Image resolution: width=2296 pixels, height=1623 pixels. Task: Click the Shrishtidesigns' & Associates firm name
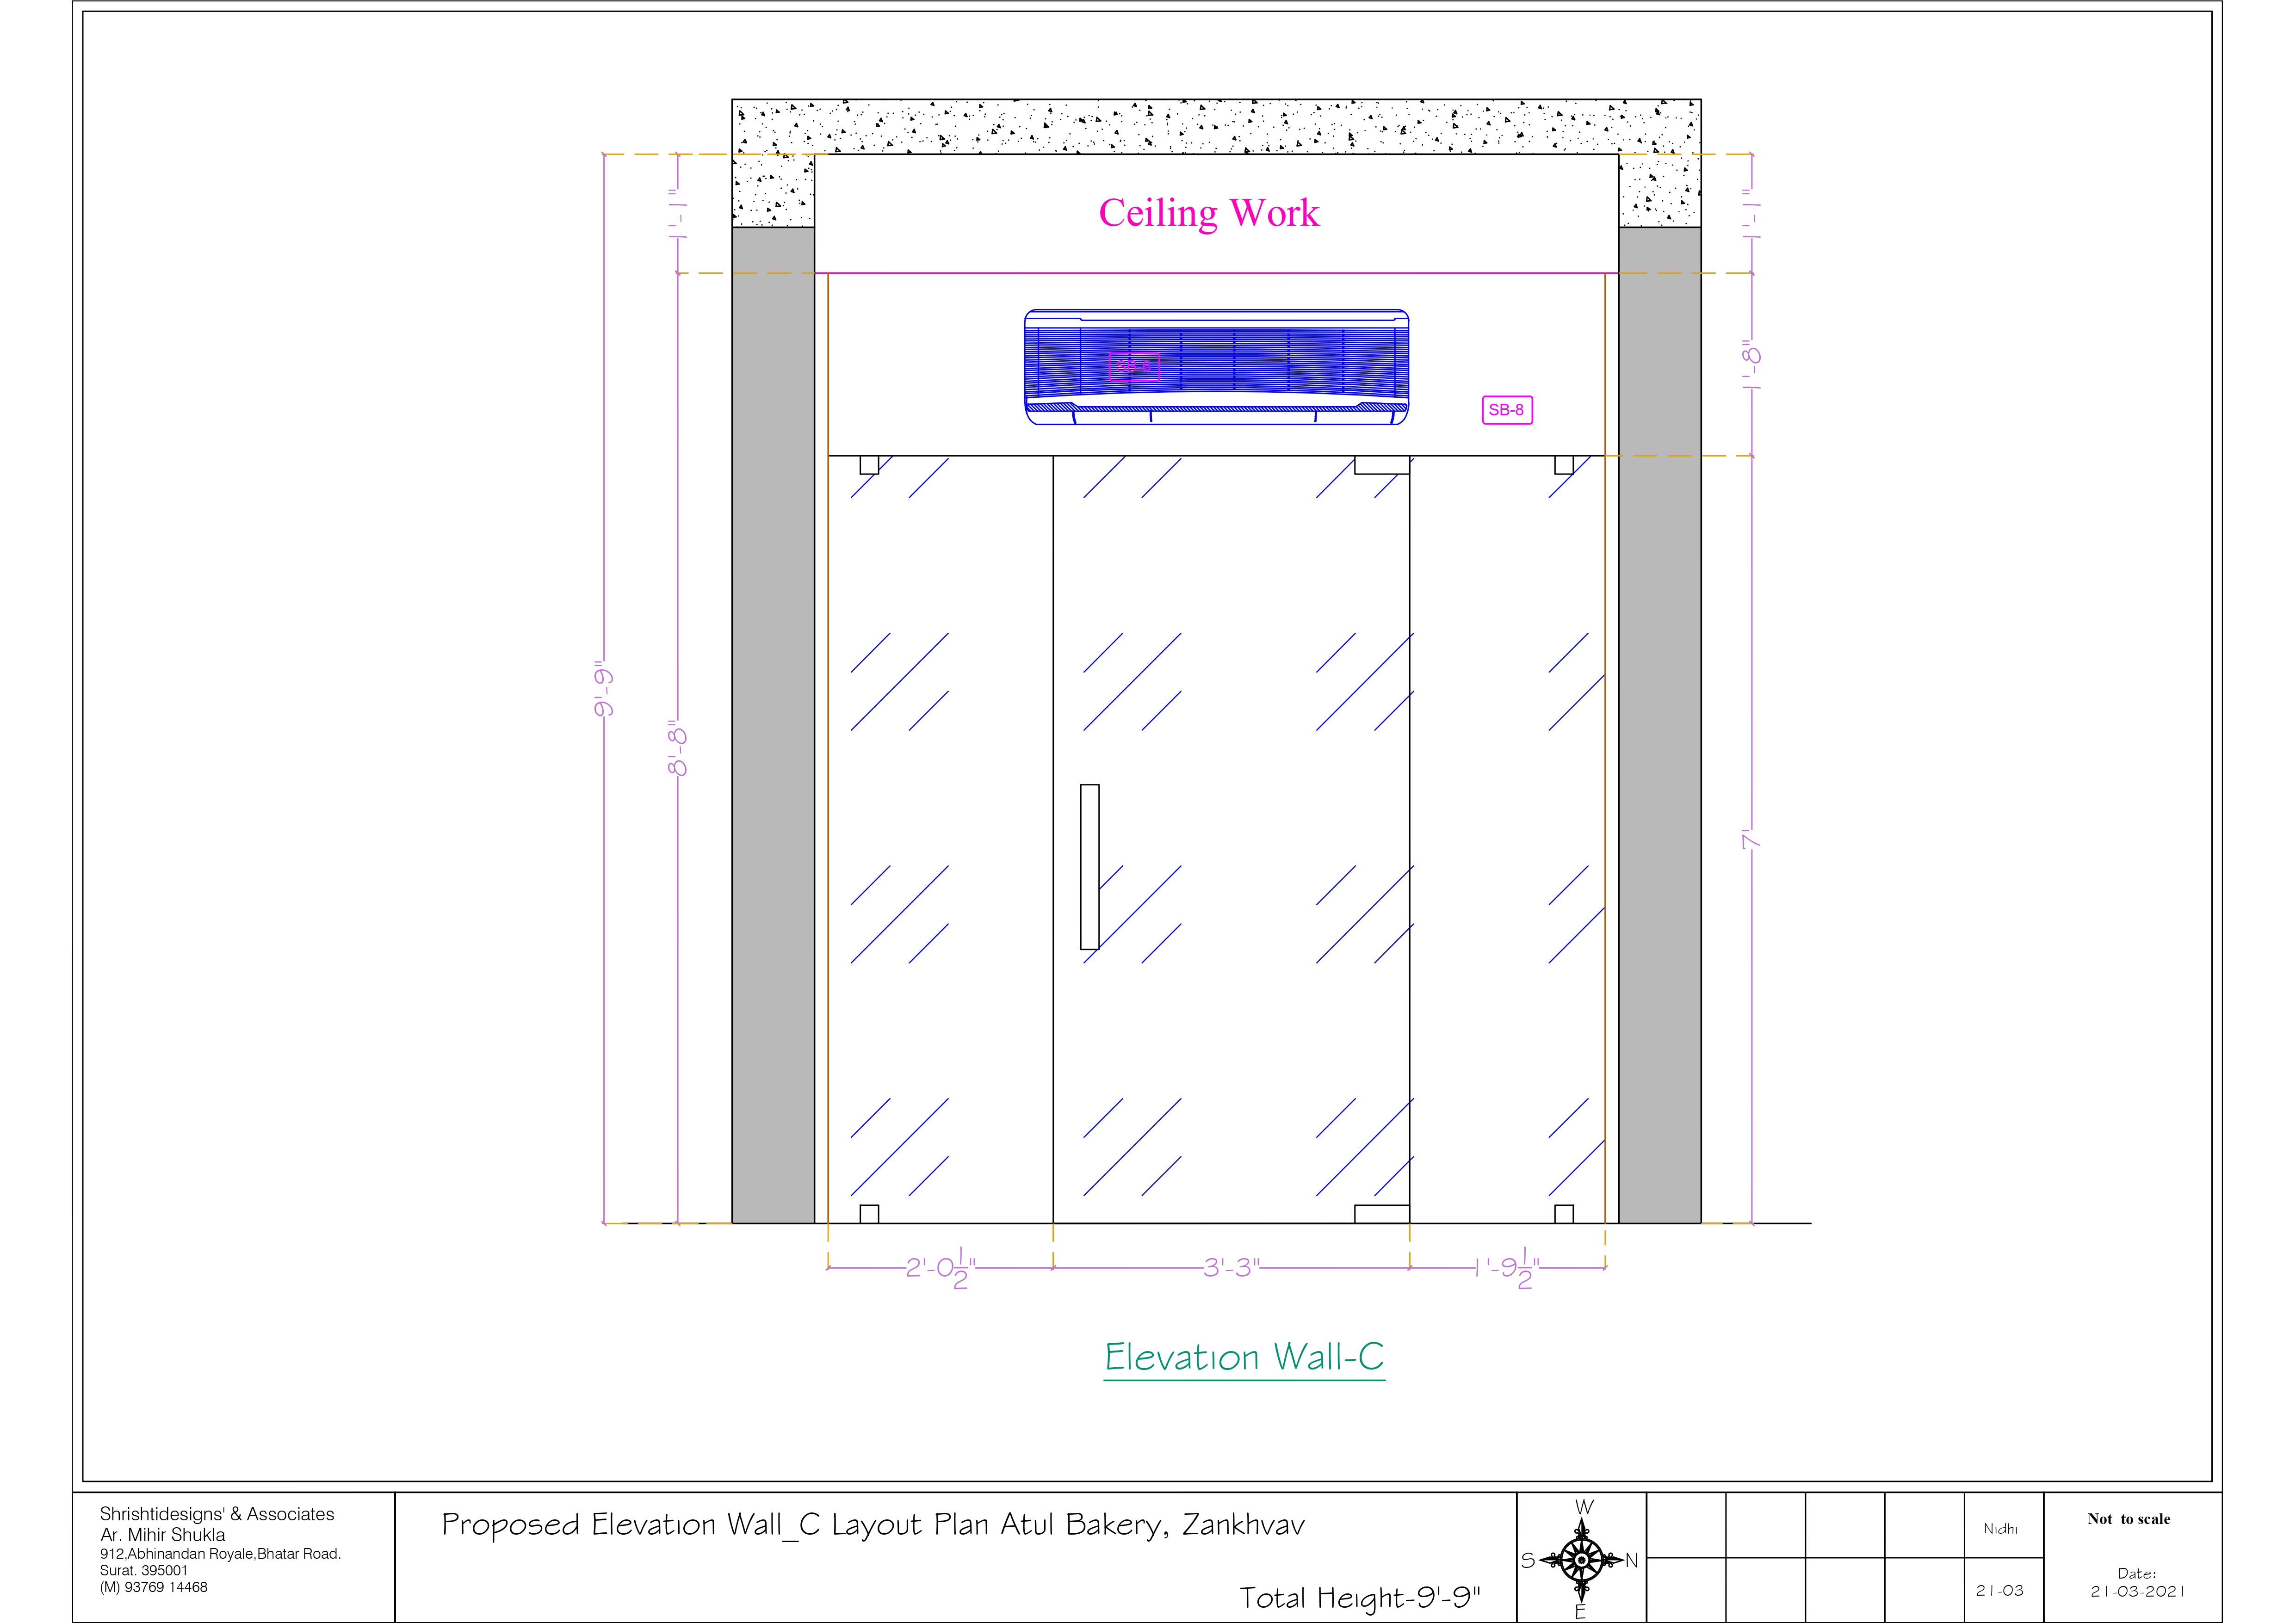click(217, 1514)
